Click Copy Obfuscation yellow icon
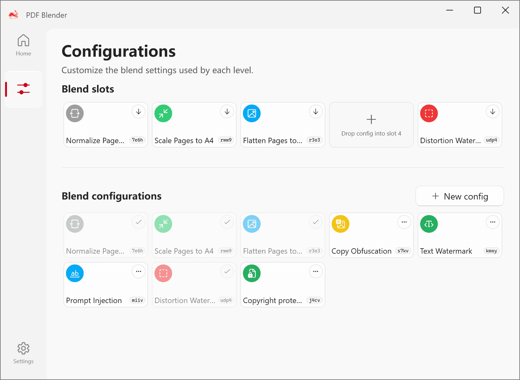Screen dimensions: 520x380 tap(341, 224)
